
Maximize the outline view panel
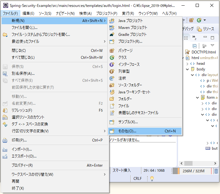click(212, 37)
